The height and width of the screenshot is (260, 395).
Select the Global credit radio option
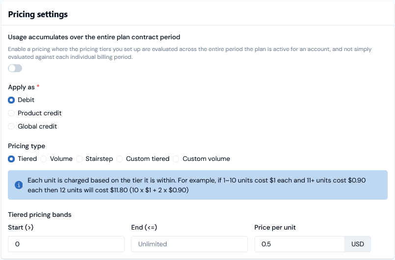12,127
